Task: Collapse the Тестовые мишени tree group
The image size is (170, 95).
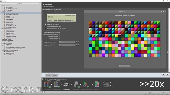Action: click(x=1, y=12)
